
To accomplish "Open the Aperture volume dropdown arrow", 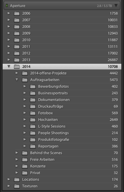I will tap(116, 6).
